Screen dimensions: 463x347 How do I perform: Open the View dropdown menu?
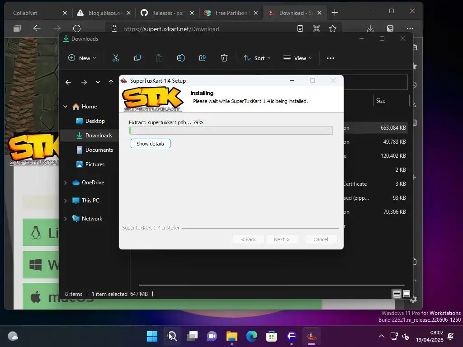298,58
